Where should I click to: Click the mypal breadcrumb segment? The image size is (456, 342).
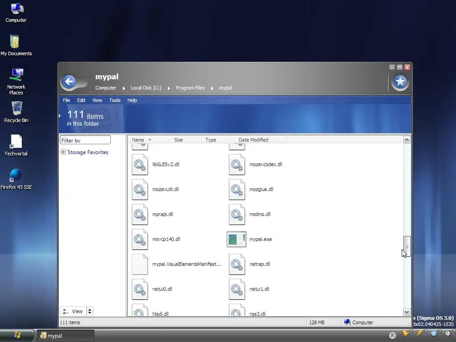pyautogui.click(x=225, y=88)
